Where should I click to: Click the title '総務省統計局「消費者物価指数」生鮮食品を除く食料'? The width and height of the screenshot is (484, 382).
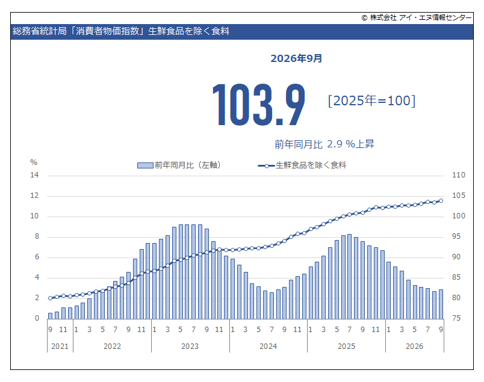pyautogui.click(x=121, y=31)
